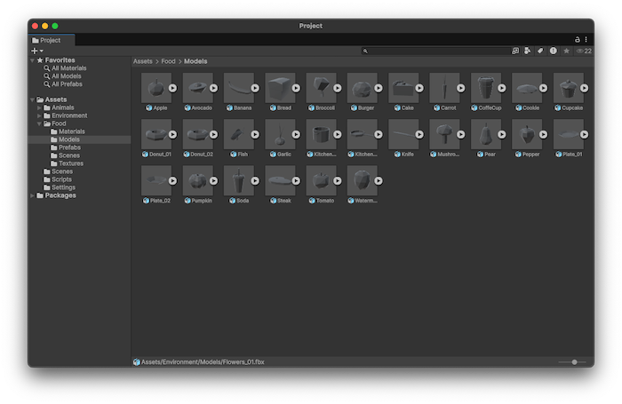Open the panel's three-dot options menu
The width and height of the screenshot is (622, 404).
(x=586, y=40)
